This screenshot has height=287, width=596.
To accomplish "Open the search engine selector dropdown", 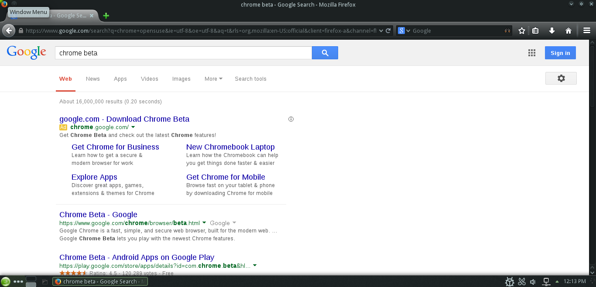I will pos(404,31).
